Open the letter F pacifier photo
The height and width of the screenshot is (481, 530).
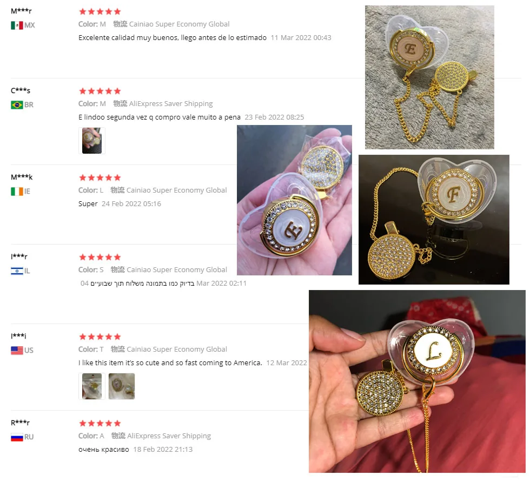click(x=434, y=220)
